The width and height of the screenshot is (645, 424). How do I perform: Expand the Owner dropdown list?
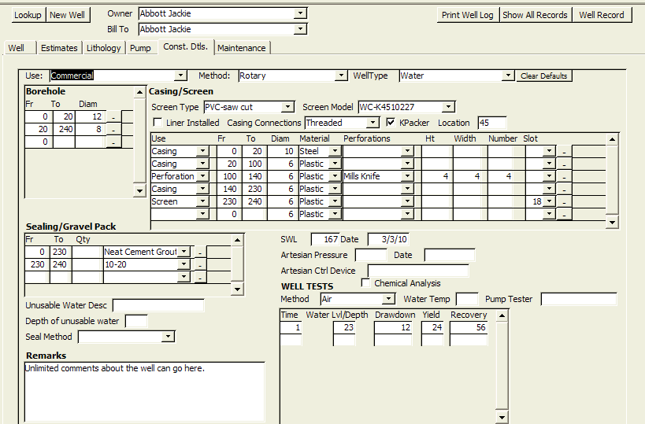pos(300,13)
